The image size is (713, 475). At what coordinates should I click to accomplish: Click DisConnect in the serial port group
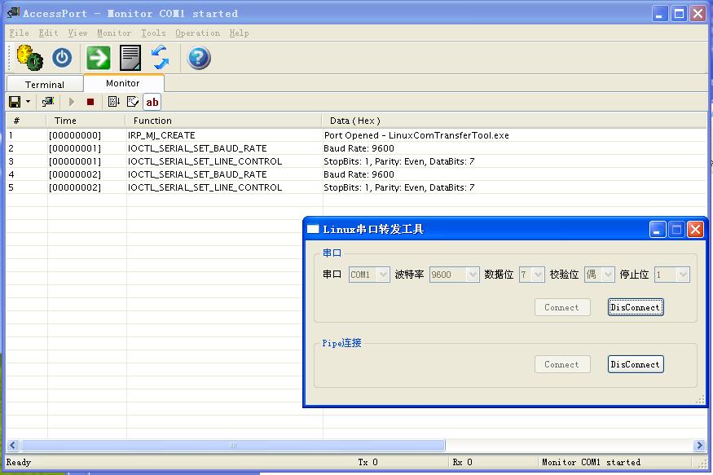[x=636, y=307]
